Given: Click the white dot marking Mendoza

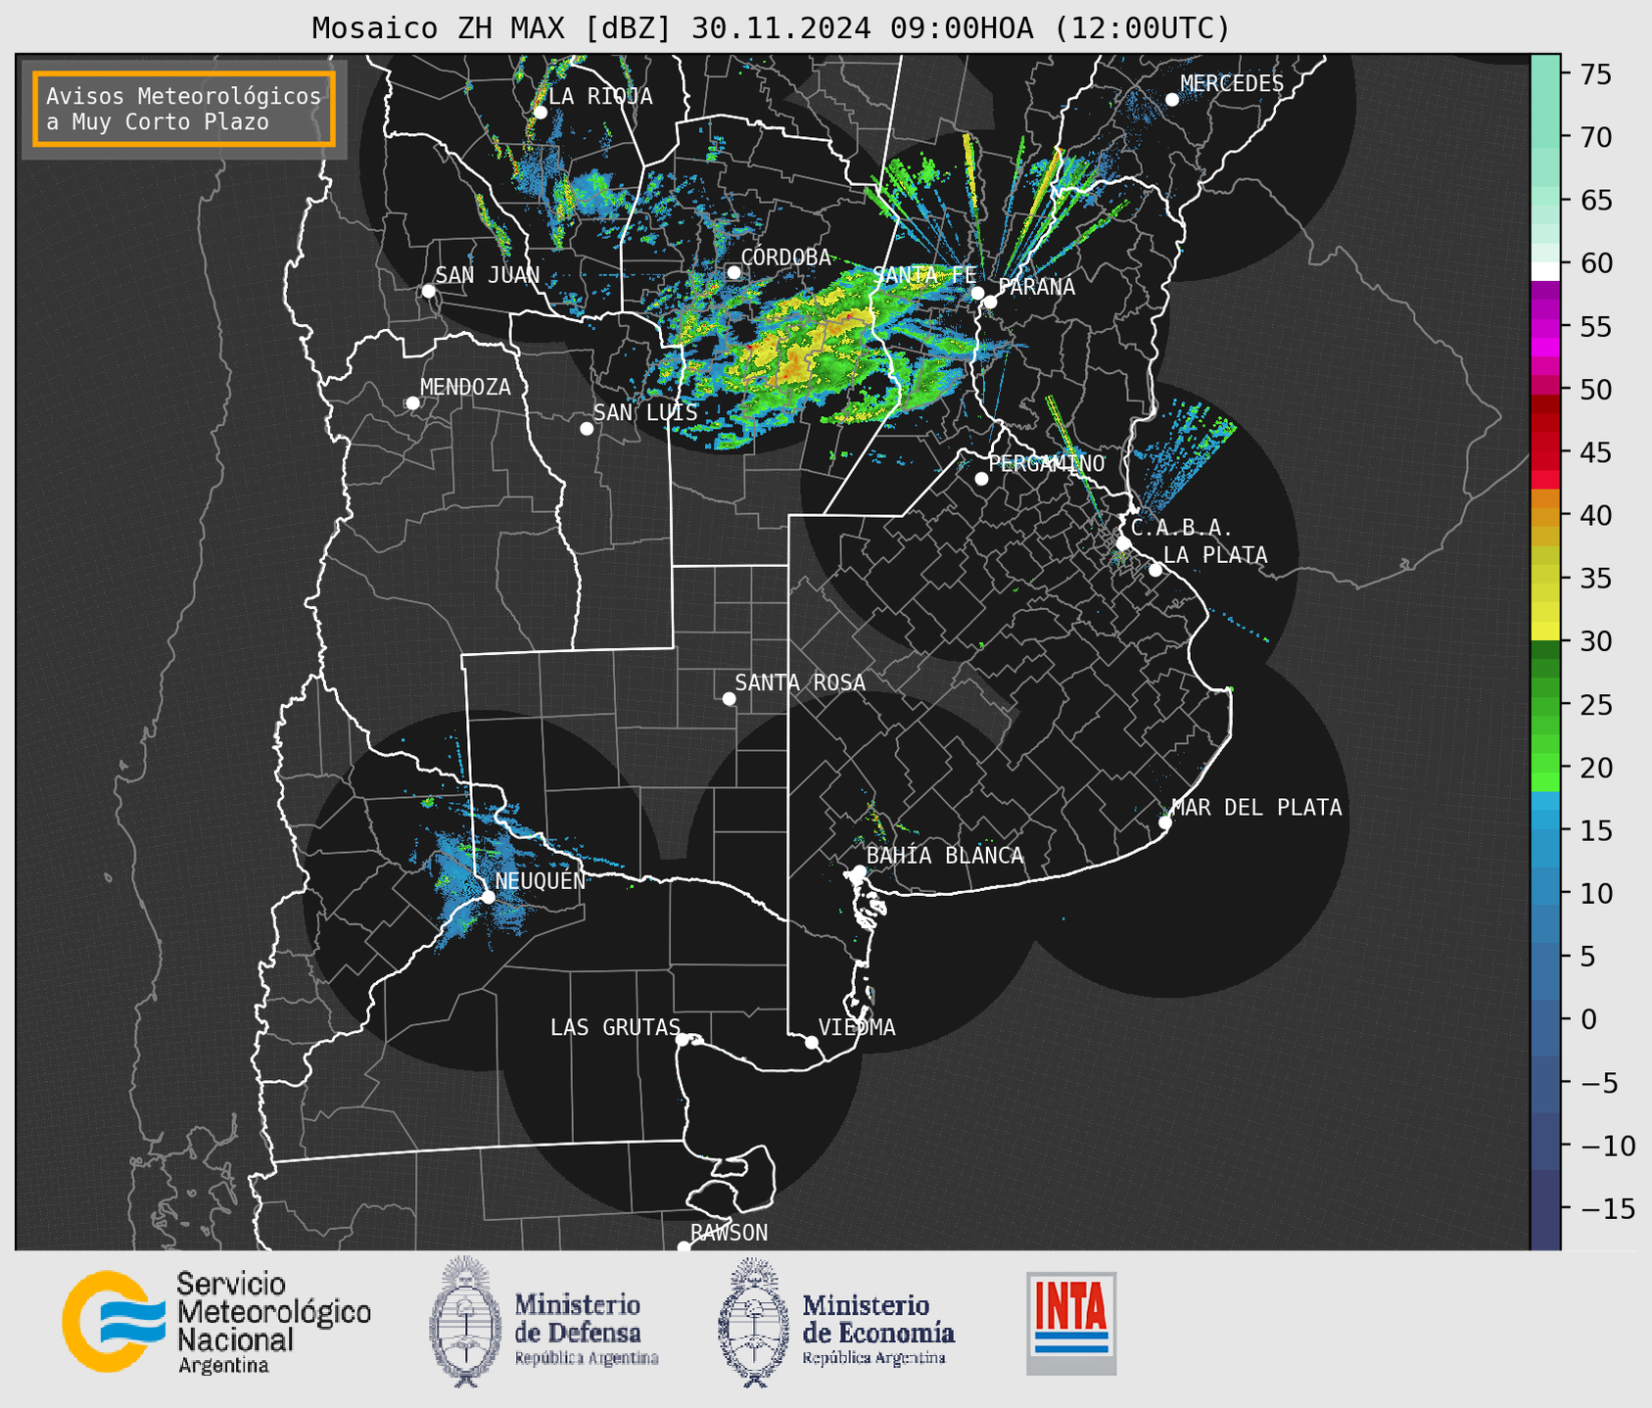Looking at the screenshot, I should point(412,403).
